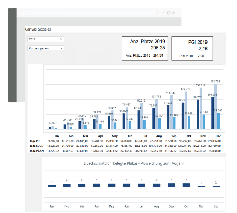
Task: Click the gray left sidebar panel
Action: [x=12, y=55]
